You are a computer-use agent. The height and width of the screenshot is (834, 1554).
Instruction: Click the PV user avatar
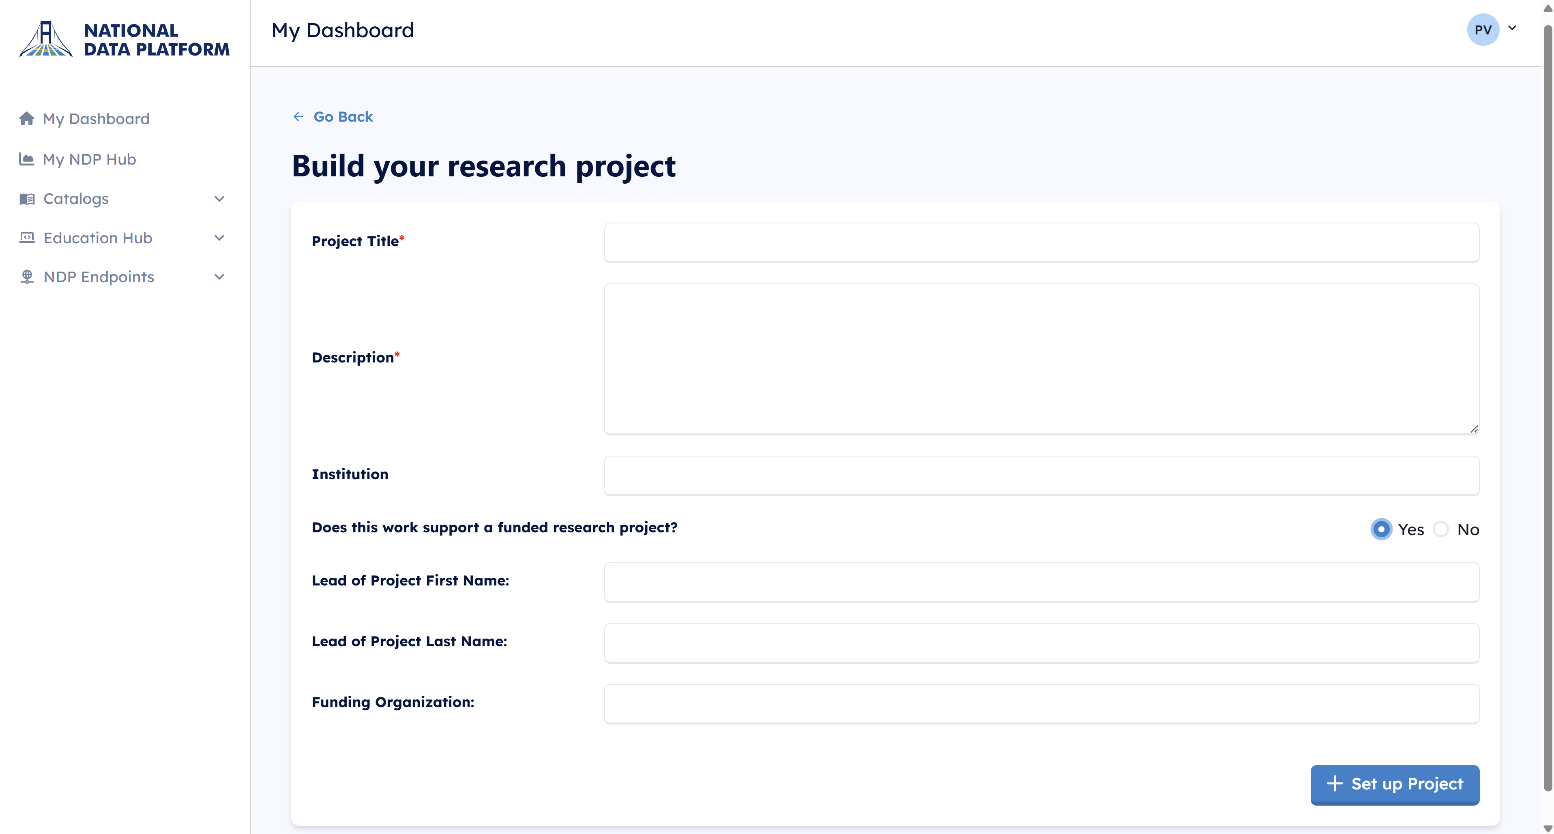point(1483,30)
